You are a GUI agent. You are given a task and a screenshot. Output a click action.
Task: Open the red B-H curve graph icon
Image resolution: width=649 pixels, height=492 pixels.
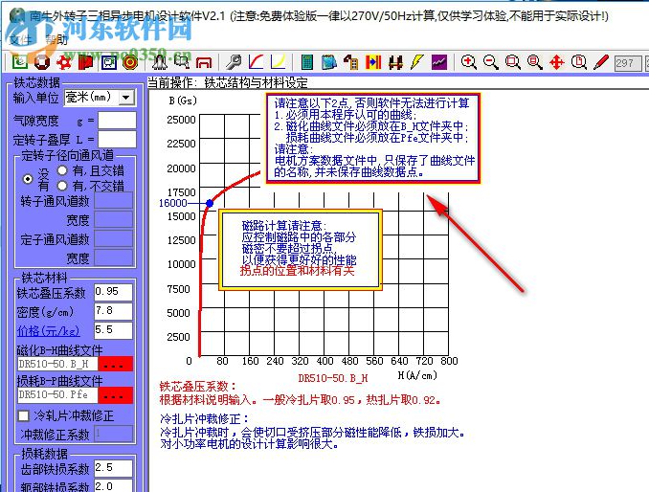coord(257,62)
